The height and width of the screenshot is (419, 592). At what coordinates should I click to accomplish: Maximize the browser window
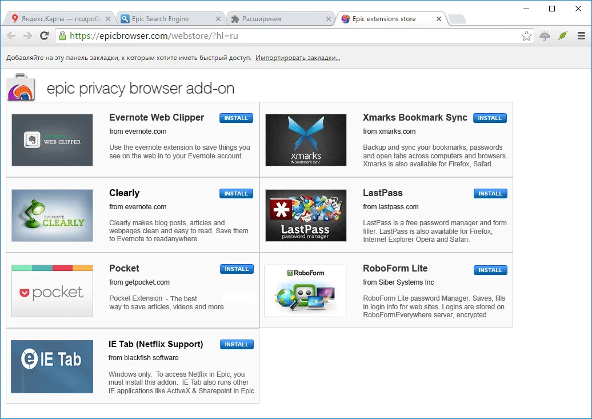pos(552,9)
